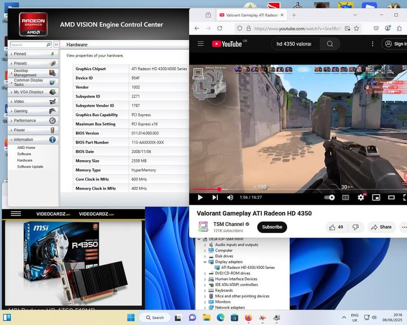Switch video to theater mode
Screen dimensions: 407x325
click(392, 197)
